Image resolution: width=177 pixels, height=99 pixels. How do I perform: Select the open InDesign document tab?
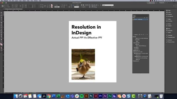point(13,9)
